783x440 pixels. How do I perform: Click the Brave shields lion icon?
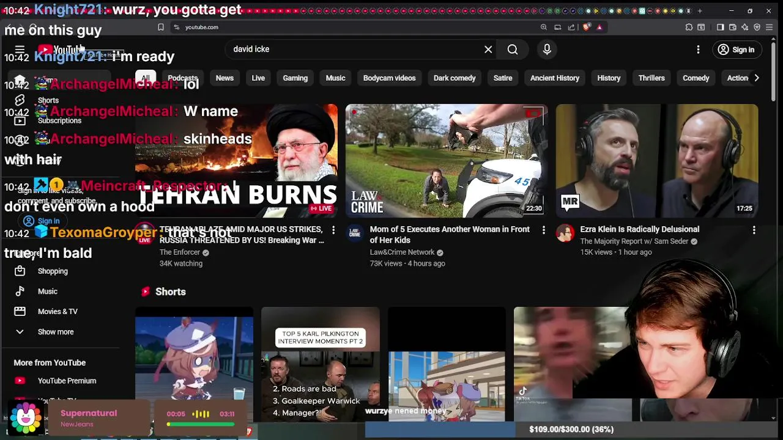[586, 27]
